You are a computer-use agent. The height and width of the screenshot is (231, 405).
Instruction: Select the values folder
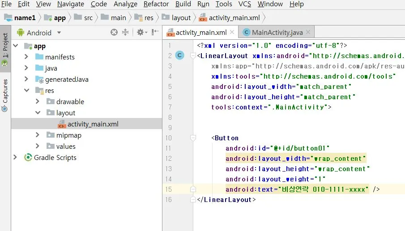61,147
